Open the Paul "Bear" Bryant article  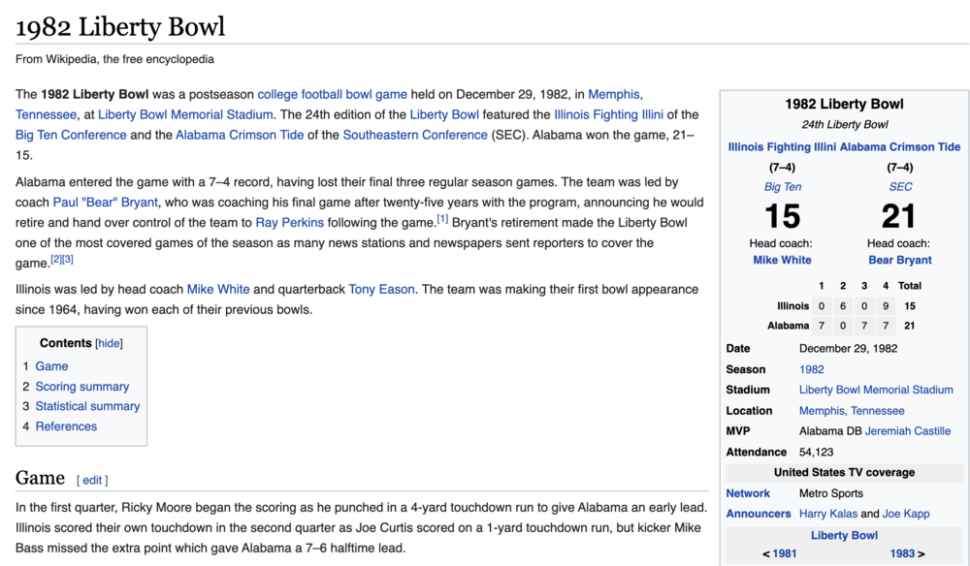tap(105, 202)
